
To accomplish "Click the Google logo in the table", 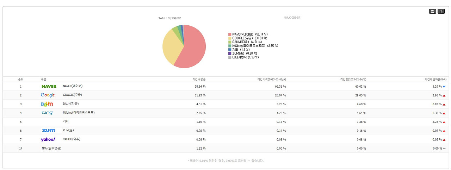I will pos(48,95).
